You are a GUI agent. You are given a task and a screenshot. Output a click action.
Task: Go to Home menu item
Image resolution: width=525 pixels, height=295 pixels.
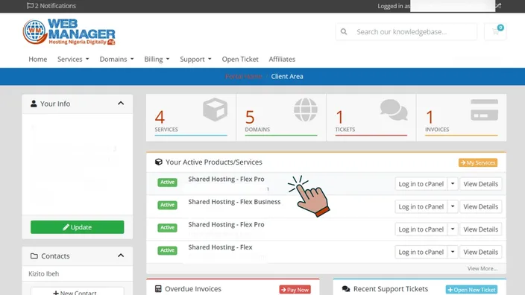[38, 59]
